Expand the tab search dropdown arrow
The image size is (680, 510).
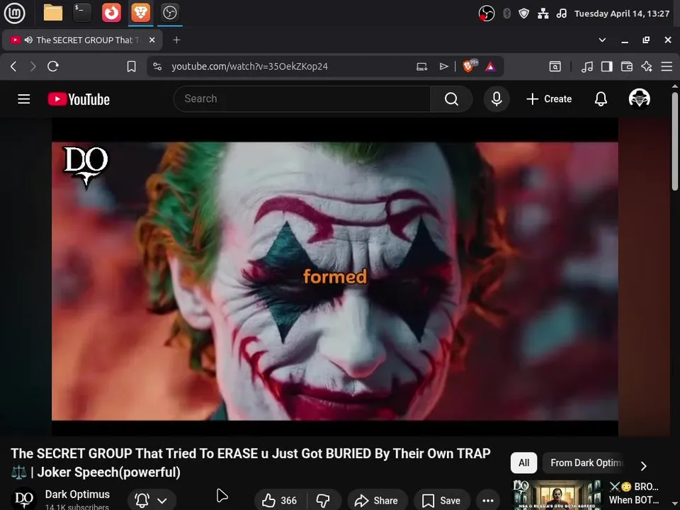602,40
